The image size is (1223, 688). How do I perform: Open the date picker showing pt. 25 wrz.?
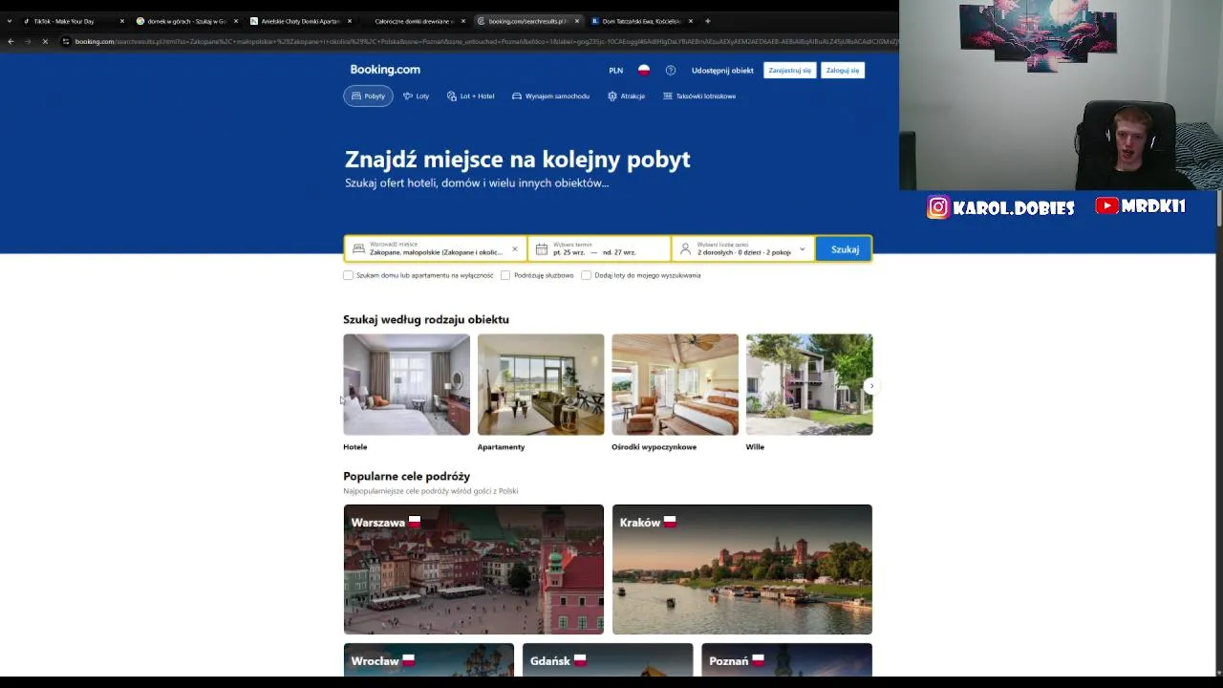click(599, 249)
